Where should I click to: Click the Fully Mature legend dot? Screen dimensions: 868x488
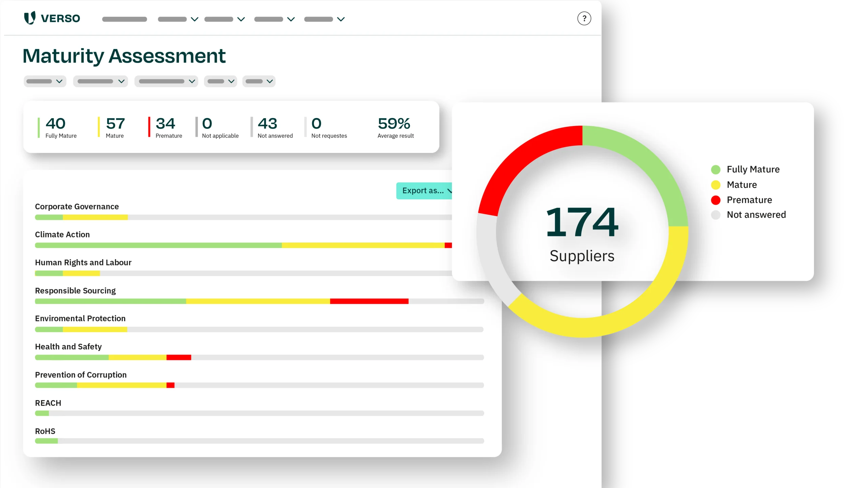[715, 169]
